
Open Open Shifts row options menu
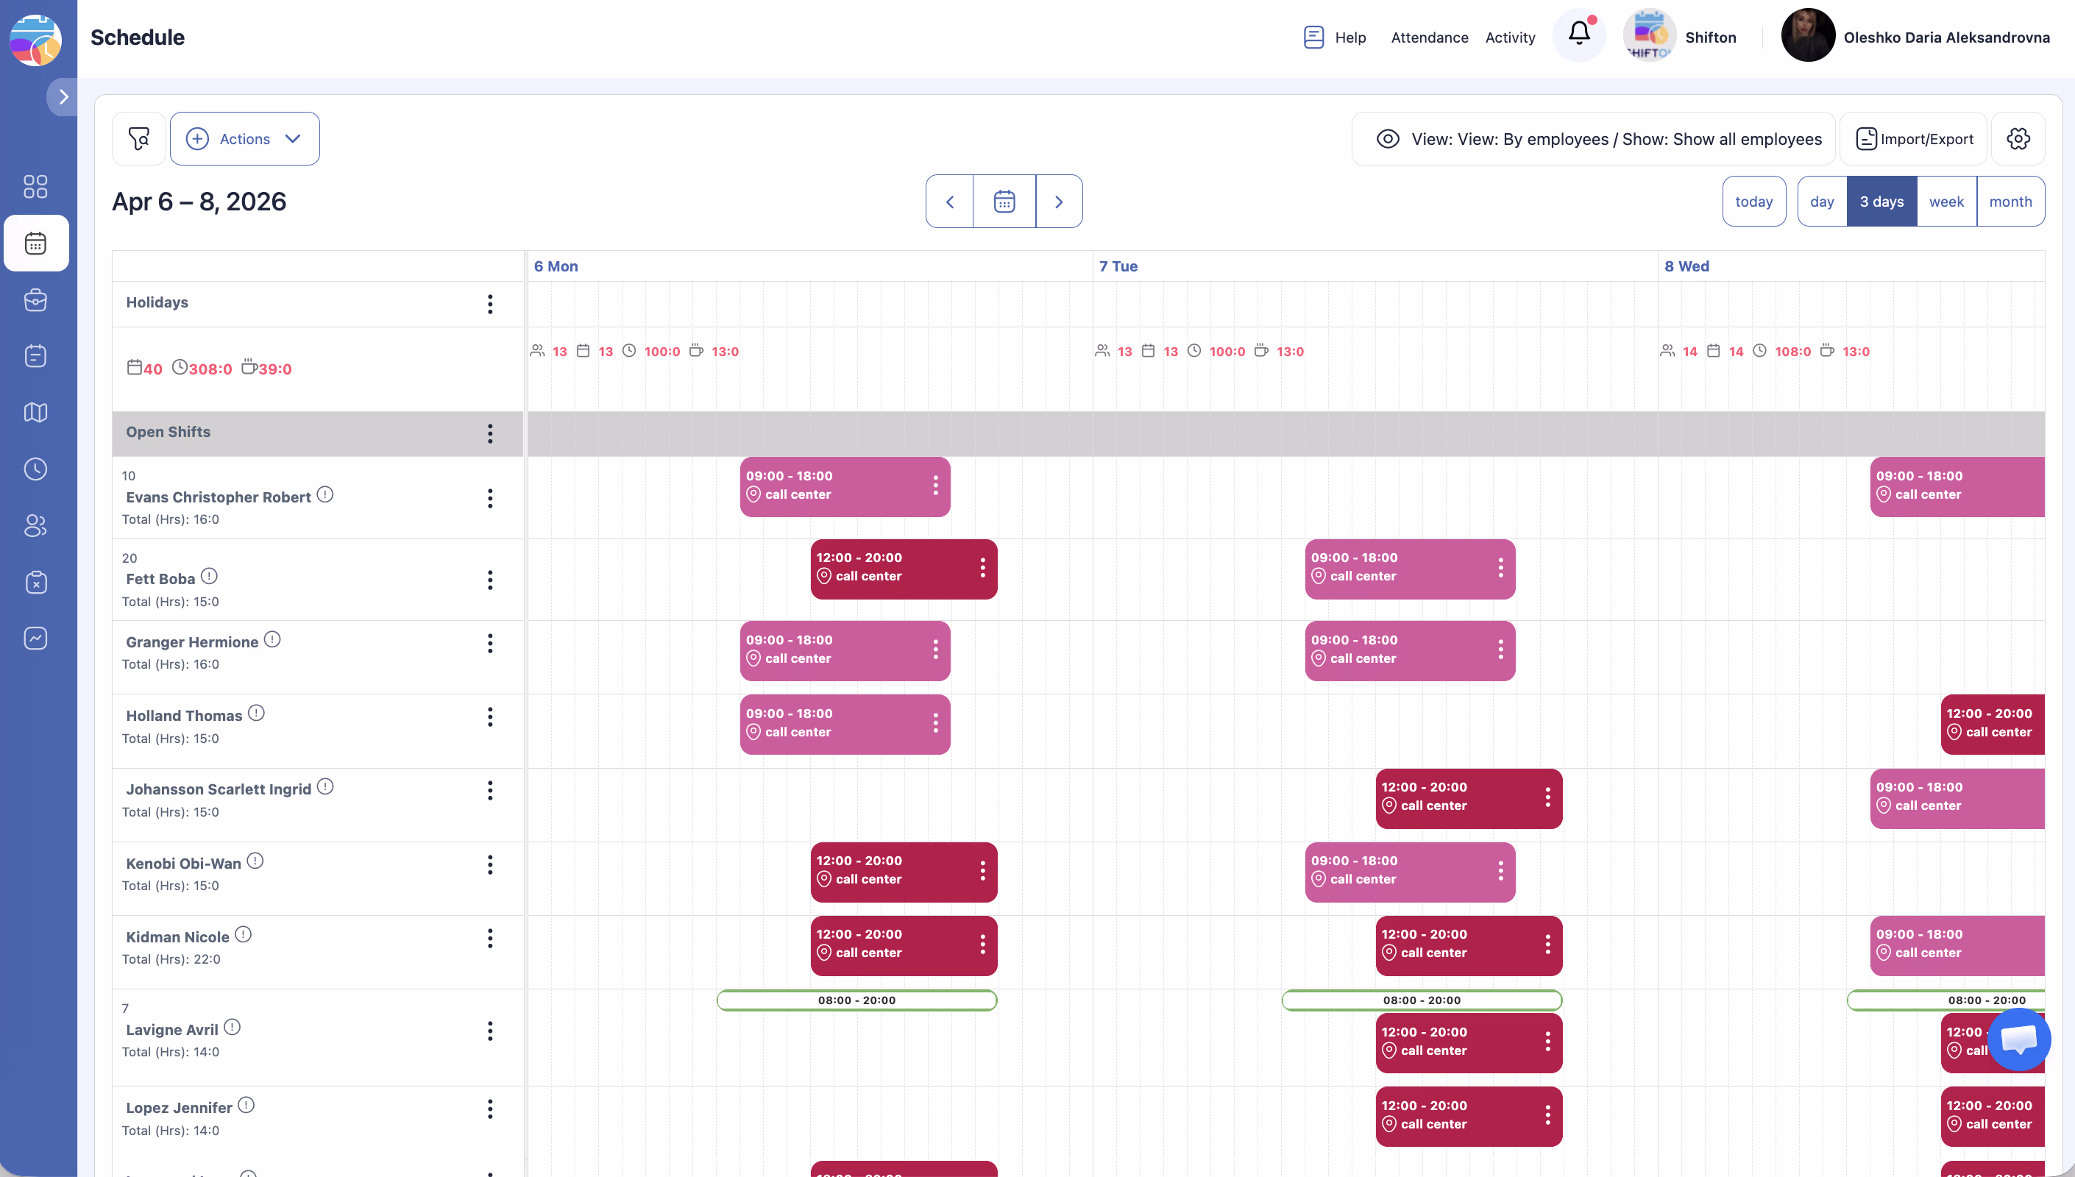pyautogui.click(x=490, y=433)
